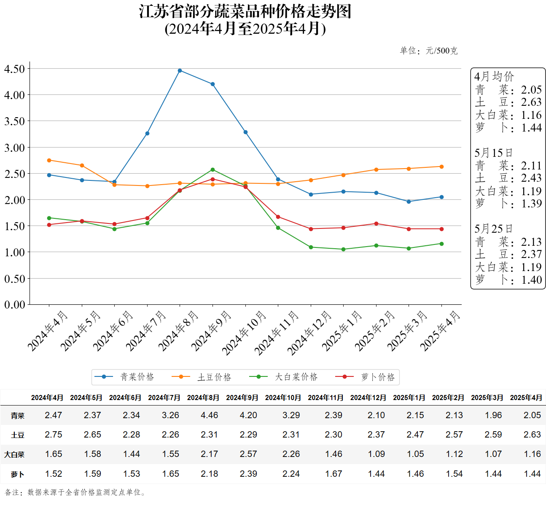Click the 4.50 y-axis tick label
Viewport: 546px width, 505px height.
point(14,69)
